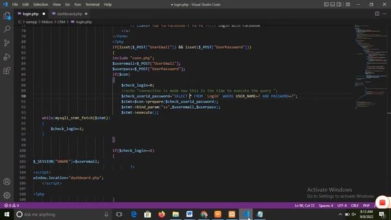Screen dimensions: 391x220
Task: Open Firefox from the taskbar
Action: 161,215
